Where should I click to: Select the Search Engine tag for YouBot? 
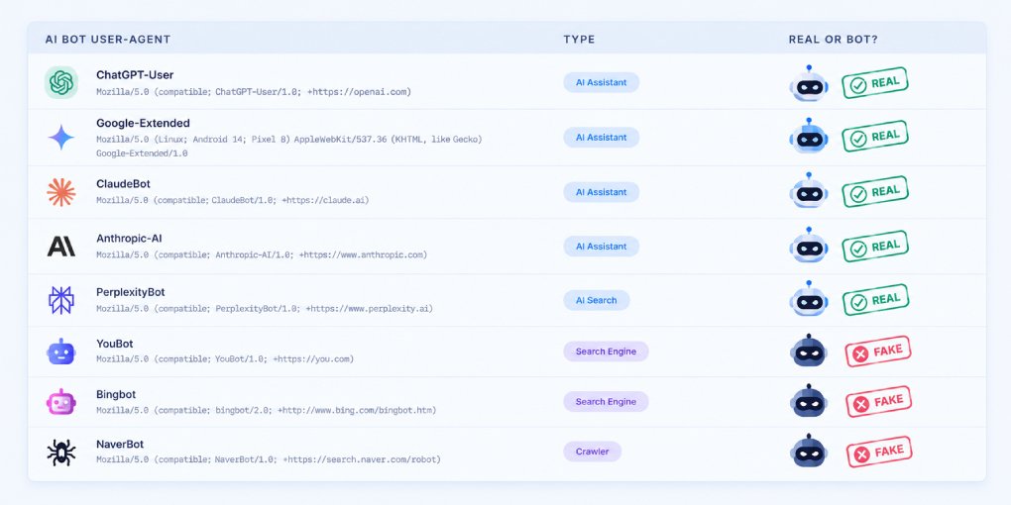coord(606,352)
